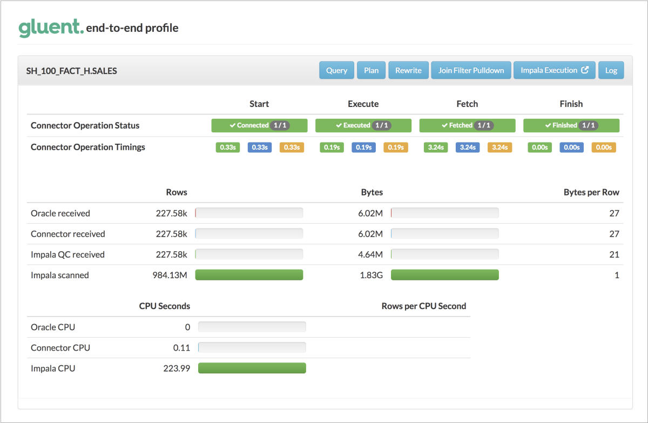Click the Oracle received bytes progress bar

pos(445,213)
